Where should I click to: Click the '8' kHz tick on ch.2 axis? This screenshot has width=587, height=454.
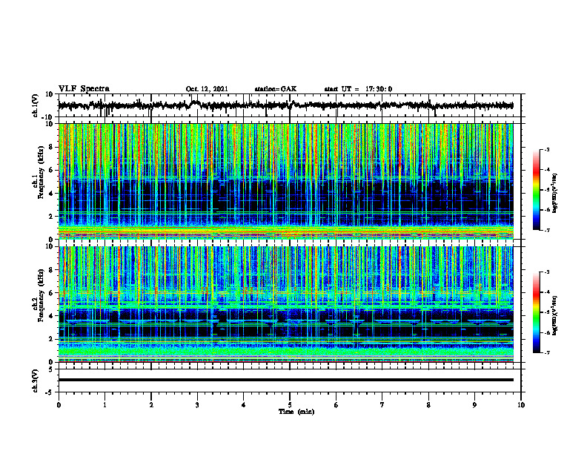[52, 270]
